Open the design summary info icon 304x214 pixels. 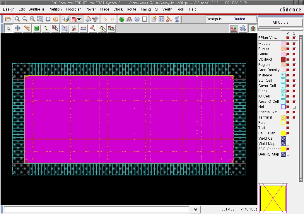[137, 19]
